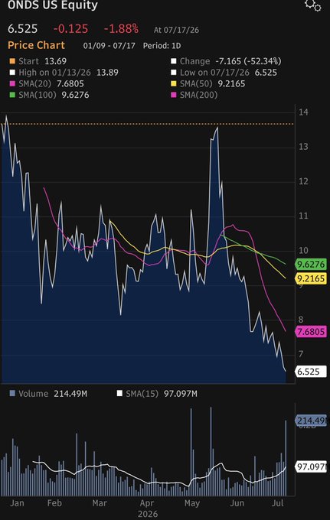The width and height of the screenshot is (330, 520).
Task: Click the yellow SMA(50) legend swatch
Action: 174,84
